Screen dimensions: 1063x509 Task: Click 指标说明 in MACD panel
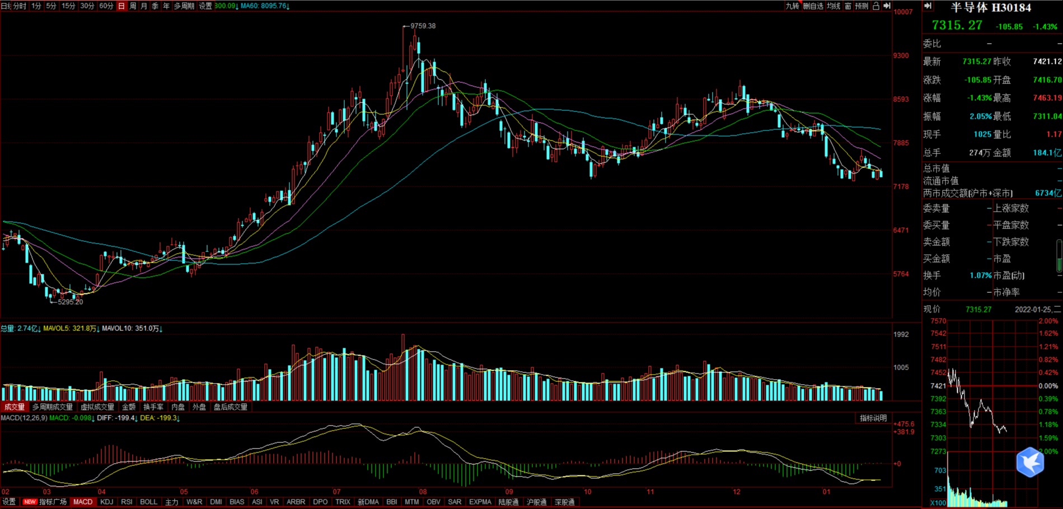point(873,418)
